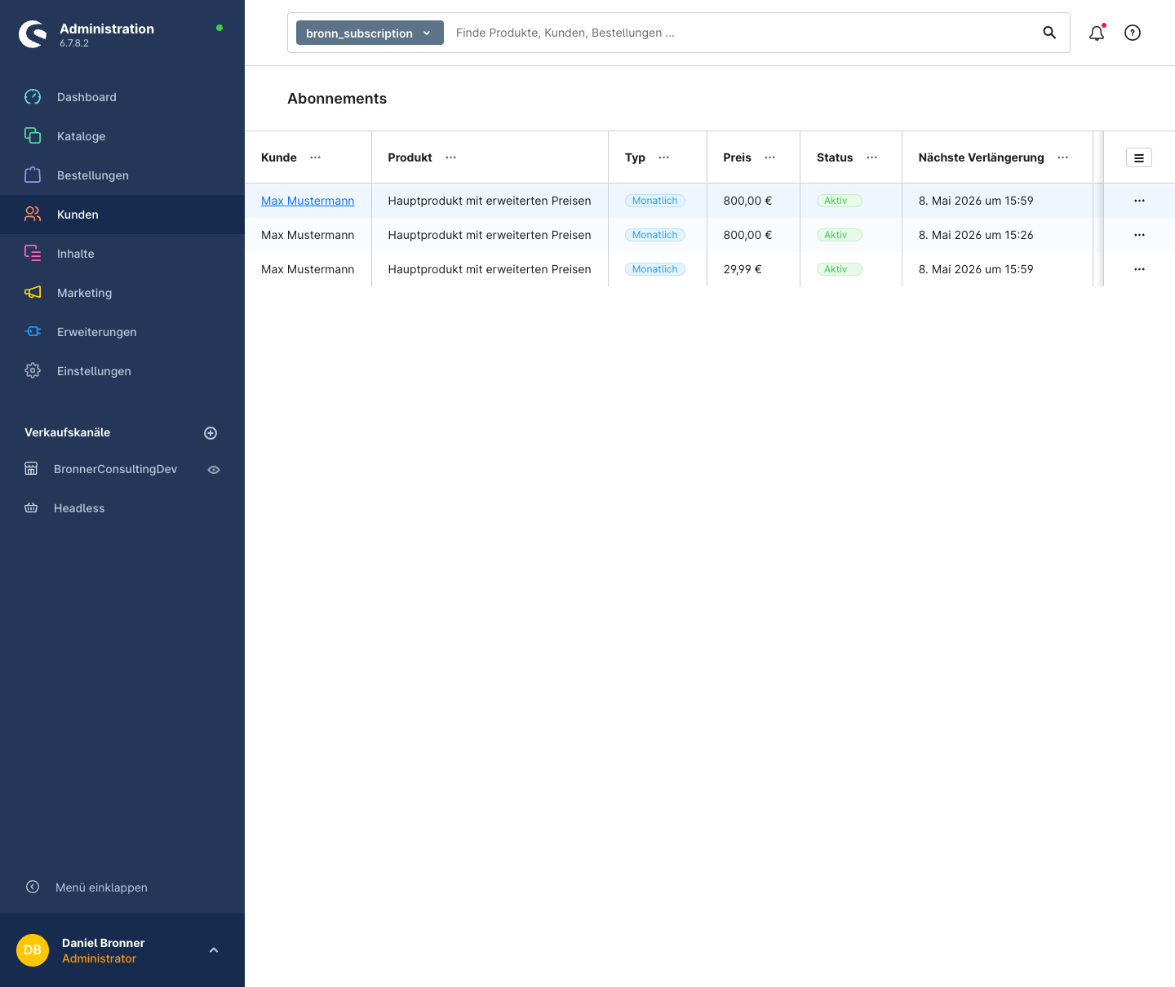Open grid column settings list button
The image size is (1175, 987).
coord(1139,157)
